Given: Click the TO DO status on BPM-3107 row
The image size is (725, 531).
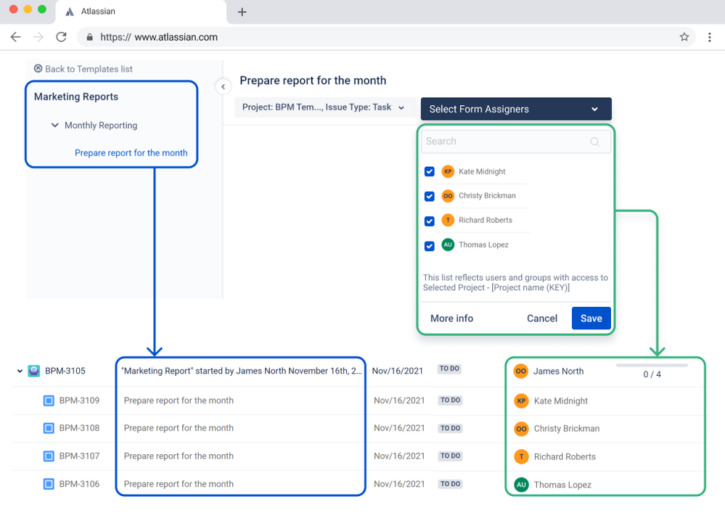Looking at the screenshot, I should (x=451, y=456).
